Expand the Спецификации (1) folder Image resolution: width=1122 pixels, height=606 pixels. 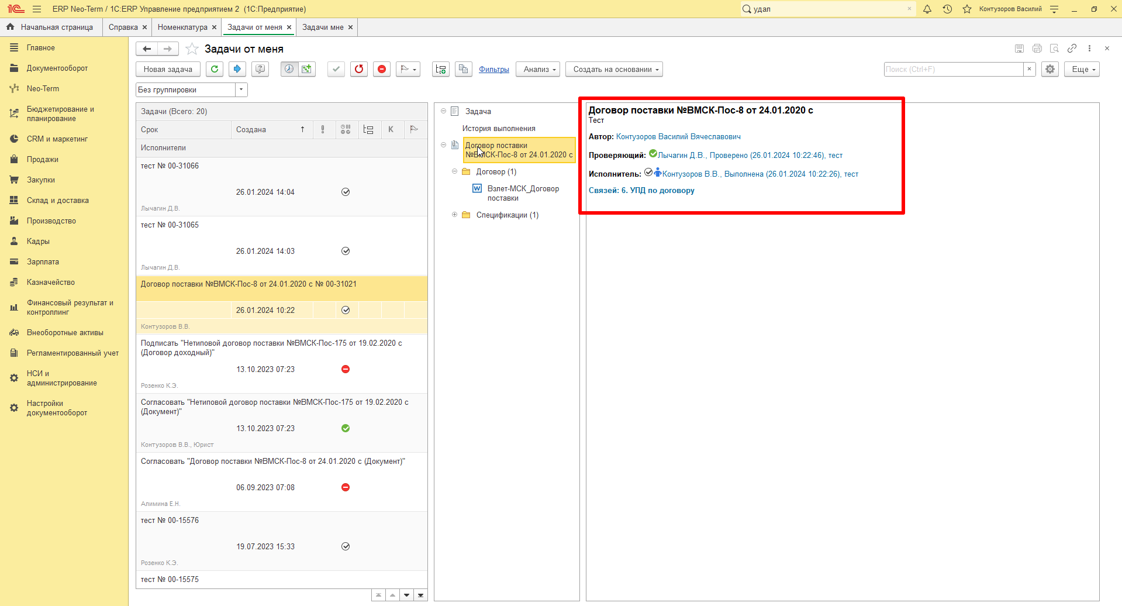(x=454, y=215)
